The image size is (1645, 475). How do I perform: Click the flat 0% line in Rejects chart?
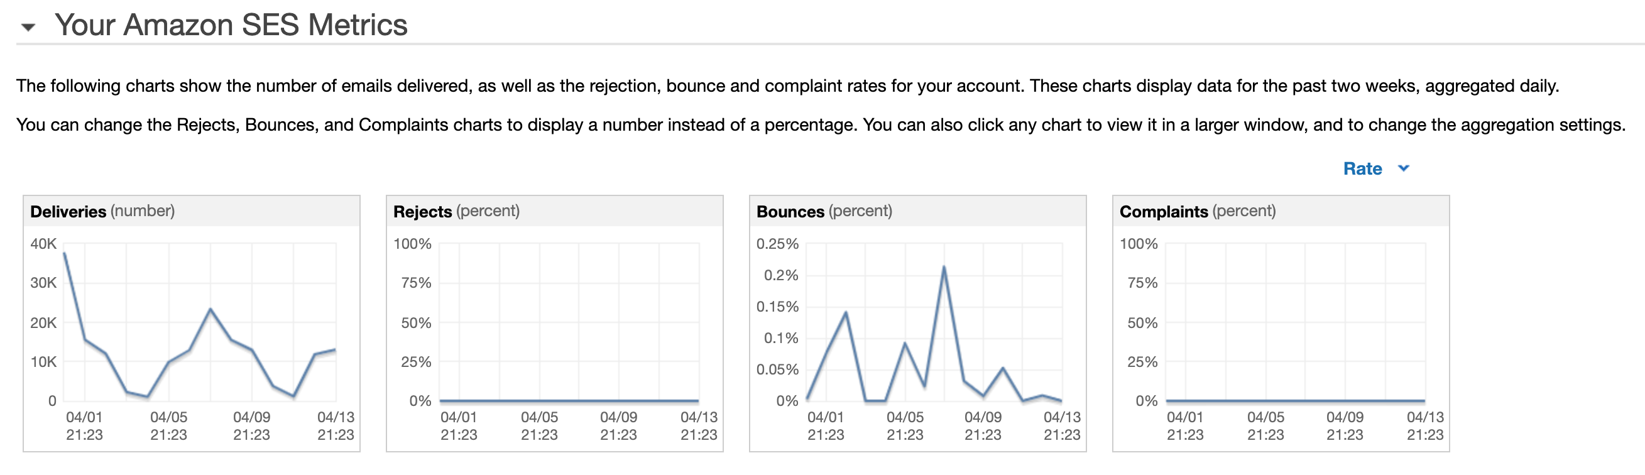pyautogui.click(x=569, y=401)
